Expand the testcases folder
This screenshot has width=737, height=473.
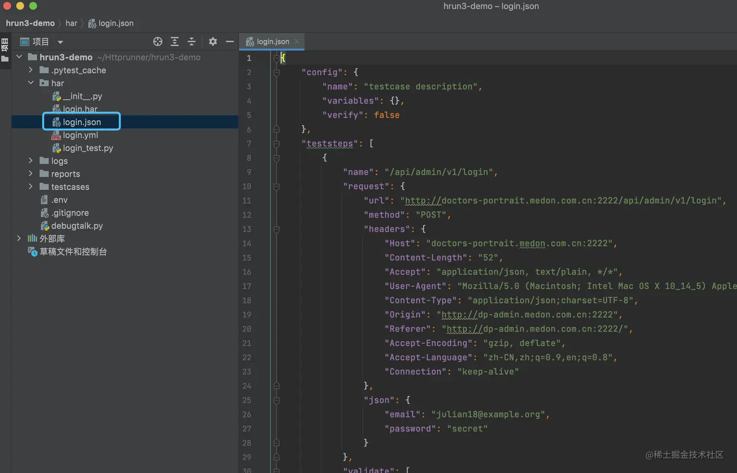[x=31, y=186]
